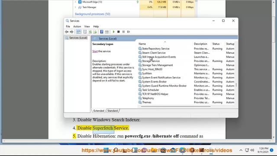The image size is (277, 156).
Task: Click the Microsoft Edge icon in Task Manager
Action: pos(80,2)
